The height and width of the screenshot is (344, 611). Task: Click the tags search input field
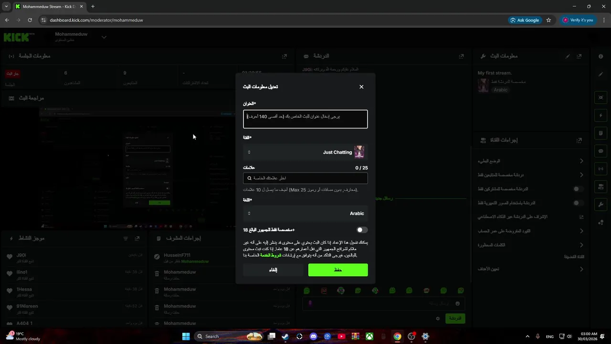[305, 178]
